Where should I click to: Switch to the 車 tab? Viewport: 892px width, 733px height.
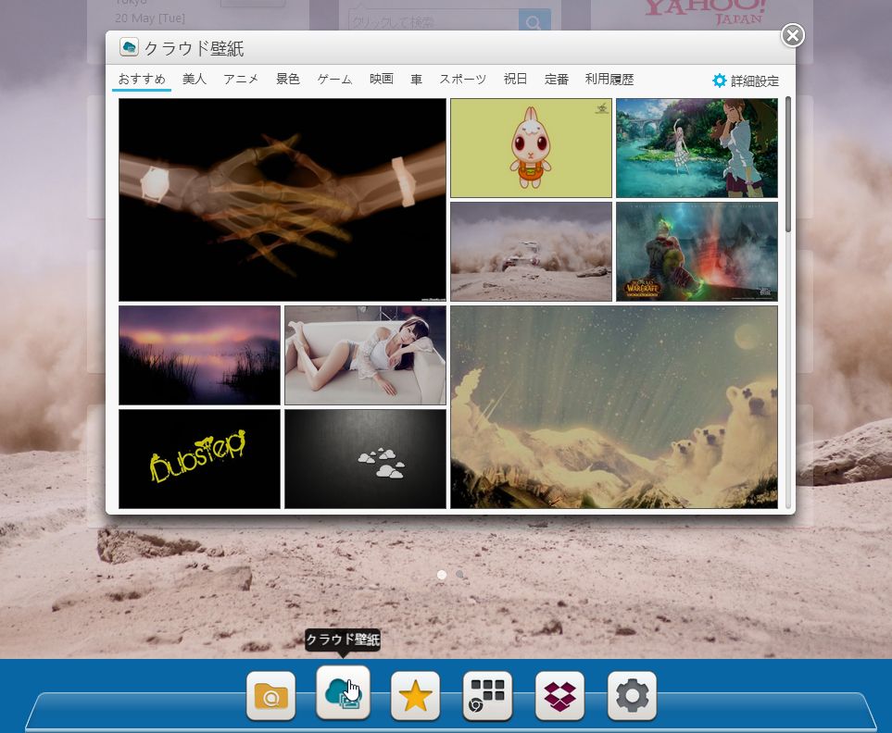tap(417, 79)
